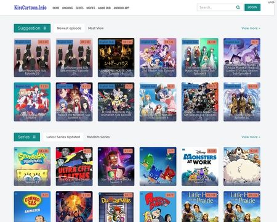277x222 pixels.
Task: Go to HOME in navigation bar
Action: 56,8
